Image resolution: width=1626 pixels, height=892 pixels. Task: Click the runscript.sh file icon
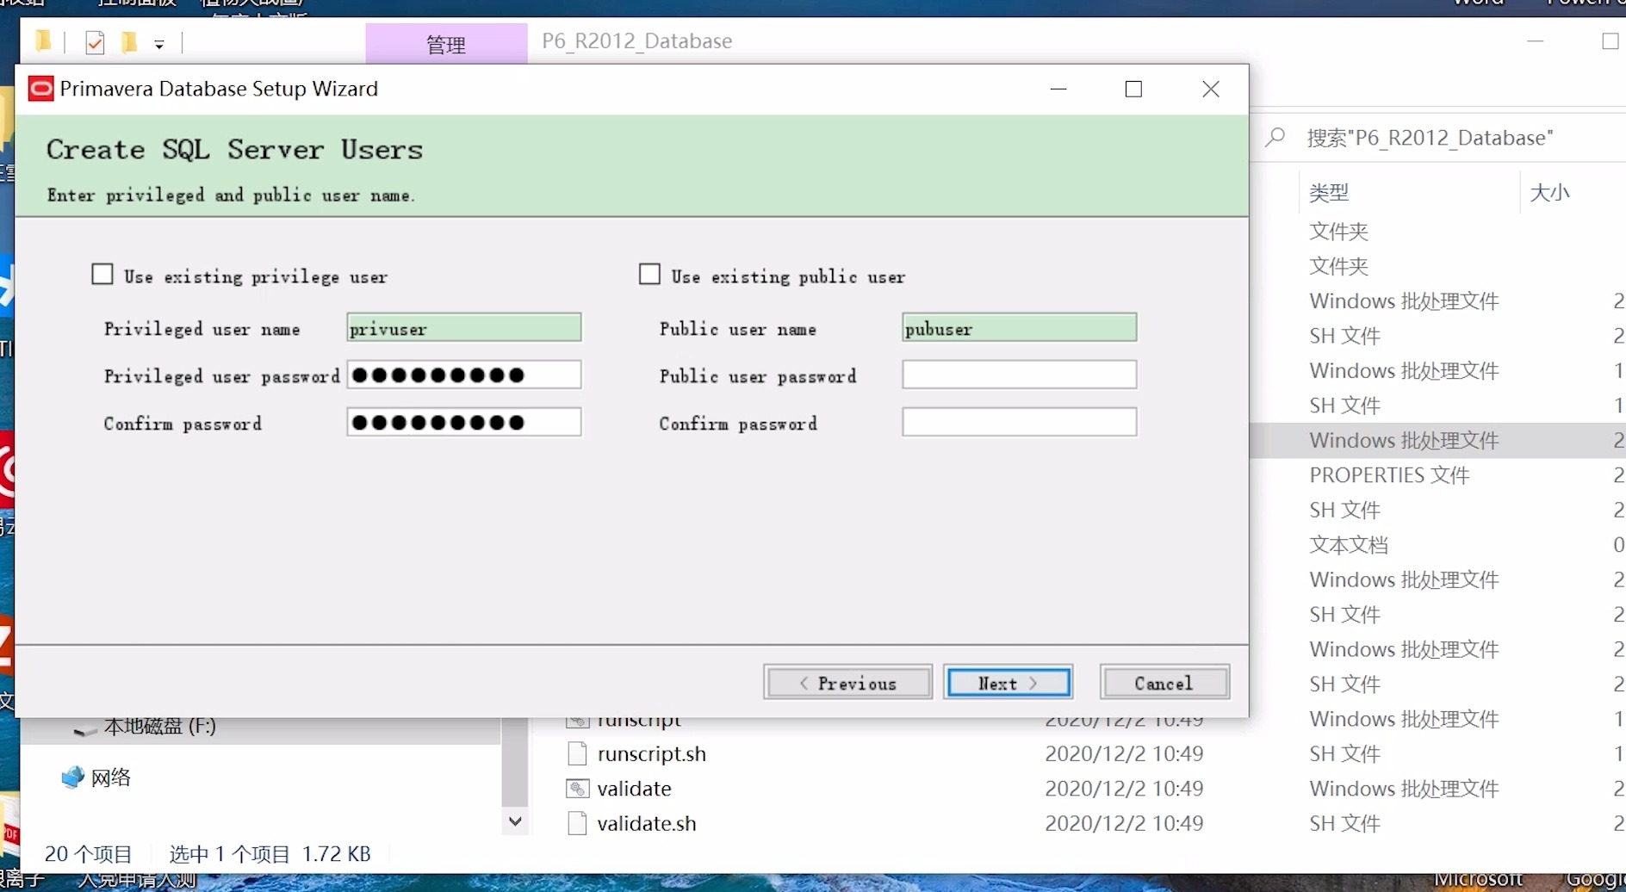coord(577,753)
